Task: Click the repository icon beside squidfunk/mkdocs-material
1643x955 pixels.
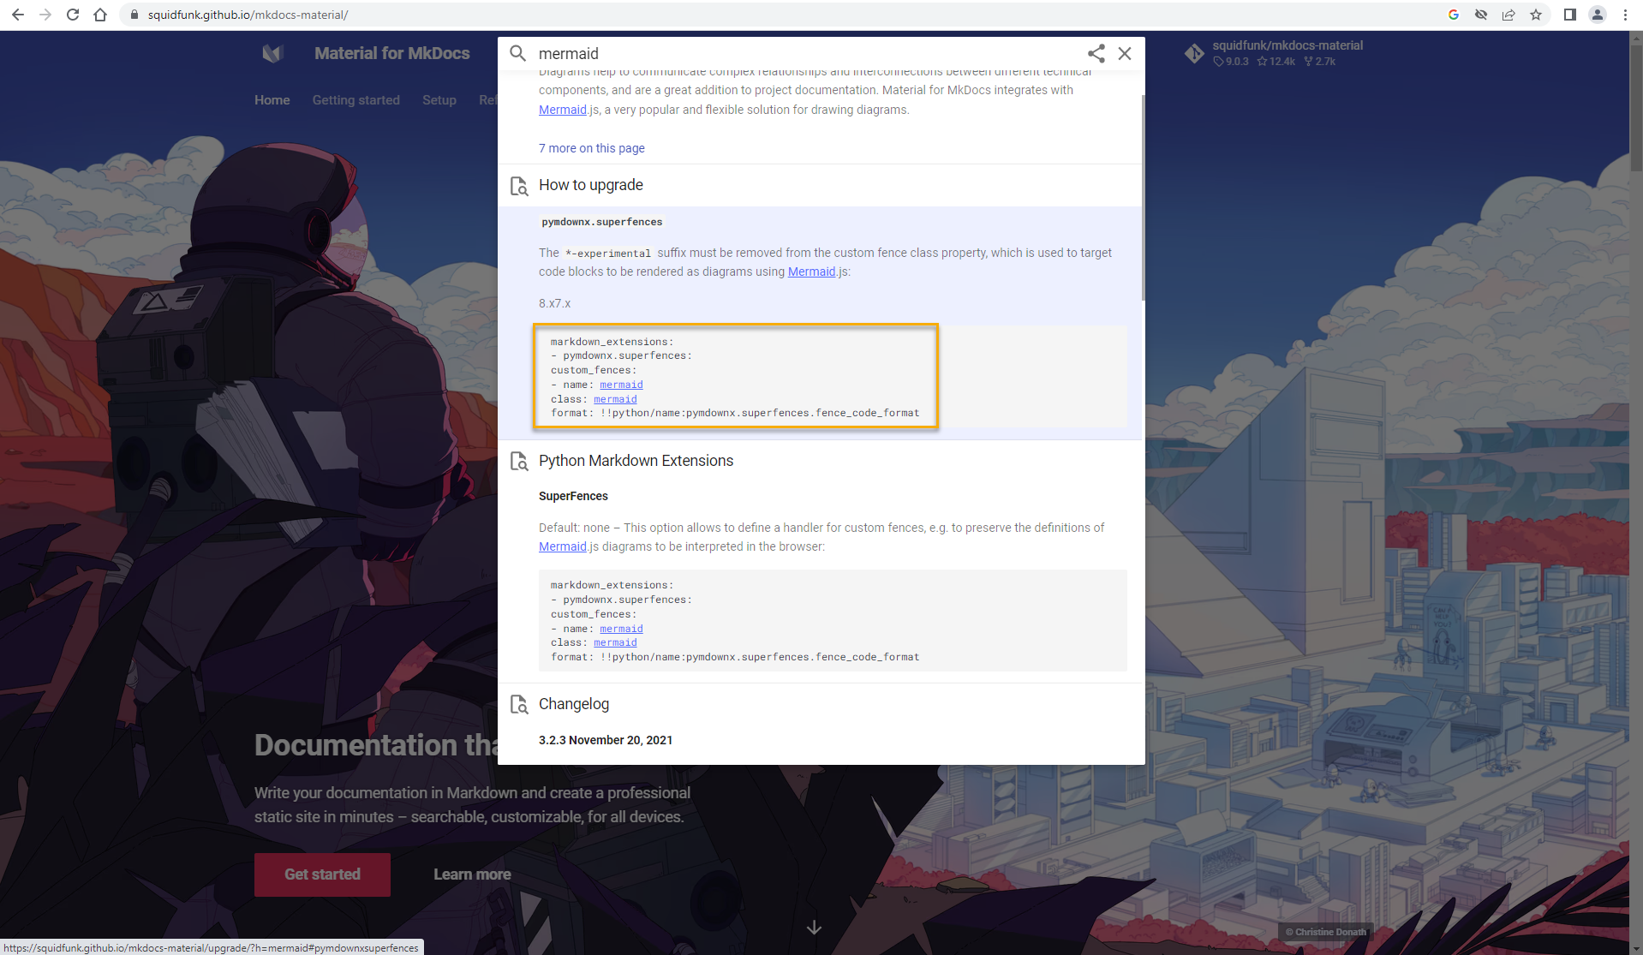Action: point(1194,52)
